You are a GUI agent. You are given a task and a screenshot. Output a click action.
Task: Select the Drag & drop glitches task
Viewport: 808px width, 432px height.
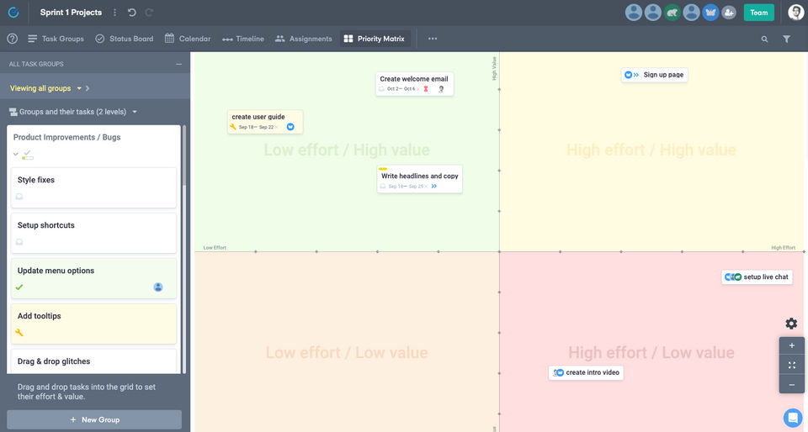click(x=93, y=361)
